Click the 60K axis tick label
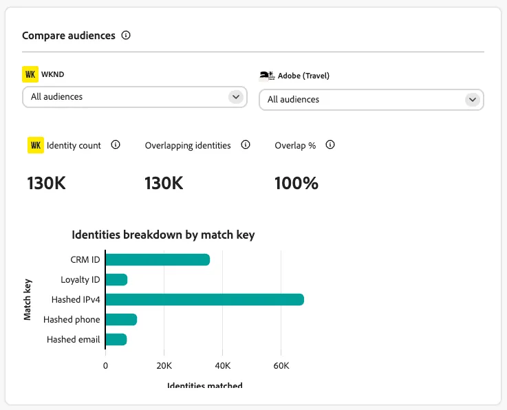The image size is (507, 410). 281,366
